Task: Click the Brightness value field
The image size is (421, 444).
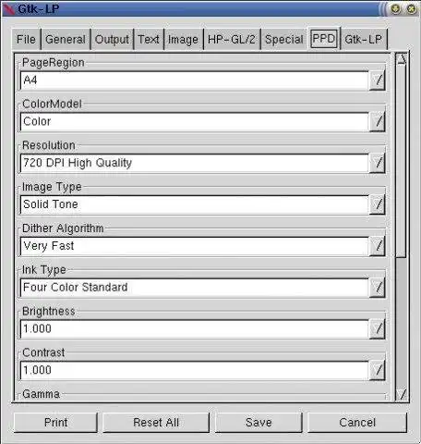Action: (x=194, y=329)
